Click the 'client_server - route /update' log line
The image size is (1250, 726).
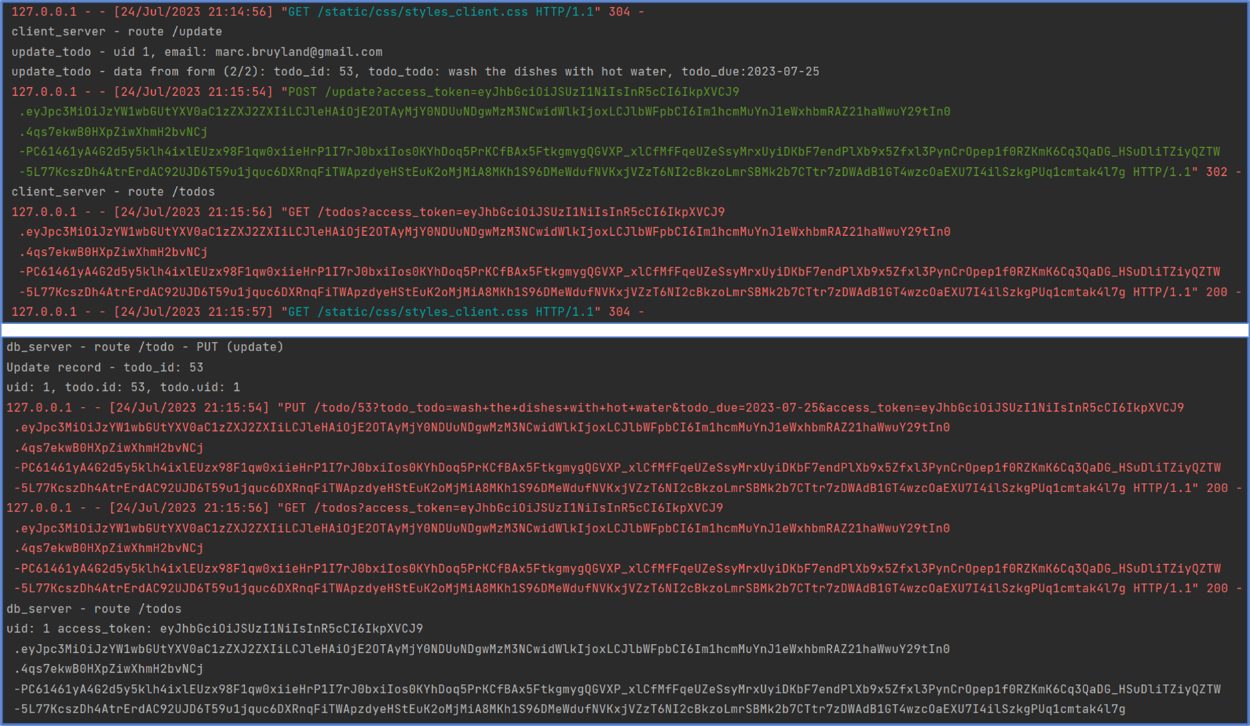(x=117, y=32)
